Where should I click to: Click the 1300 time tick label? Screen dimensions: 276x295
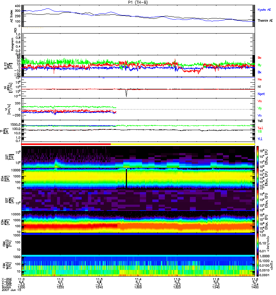[x=138, y=287]
